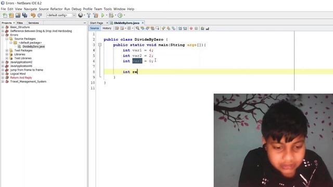Screen dimensions: 333x187
Task: Switch to the Start Page tab
Action: point(96,23)
